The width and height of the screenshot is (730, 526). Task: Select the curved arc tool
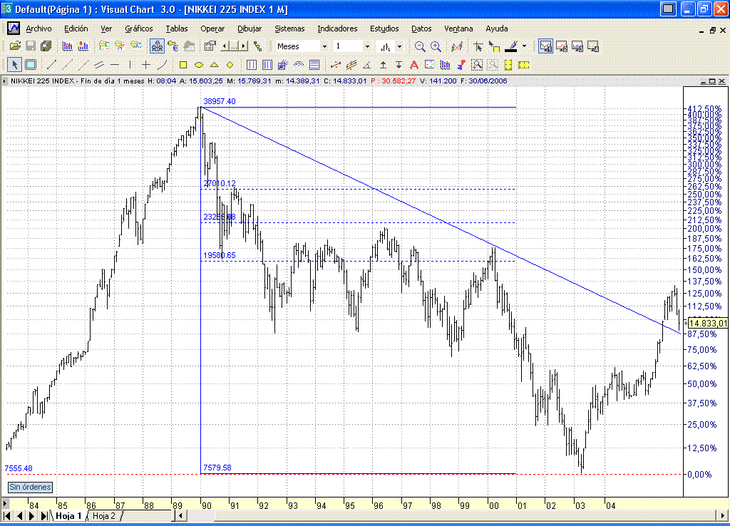point(162,65)
